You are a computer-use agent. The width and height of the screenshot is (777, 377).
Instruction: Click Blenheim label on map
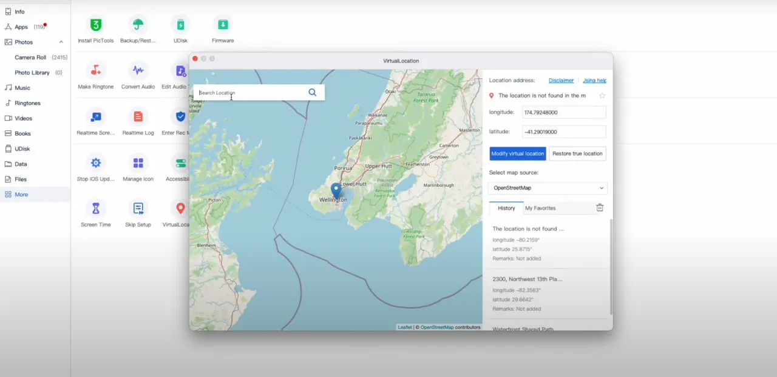[x=206, y=245]
